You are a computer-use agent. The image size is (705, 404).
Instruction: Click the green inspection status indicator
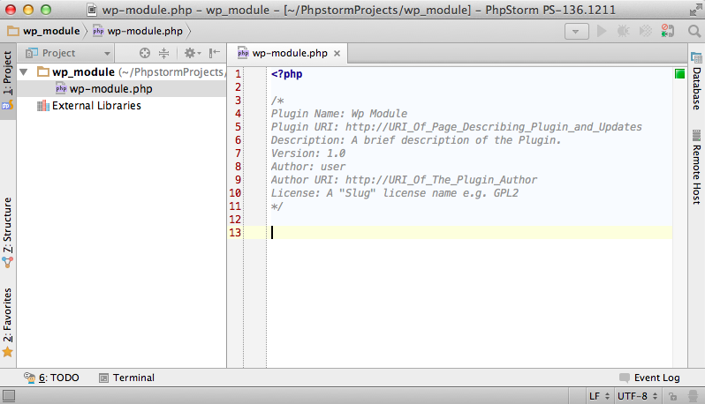[680, 73]
